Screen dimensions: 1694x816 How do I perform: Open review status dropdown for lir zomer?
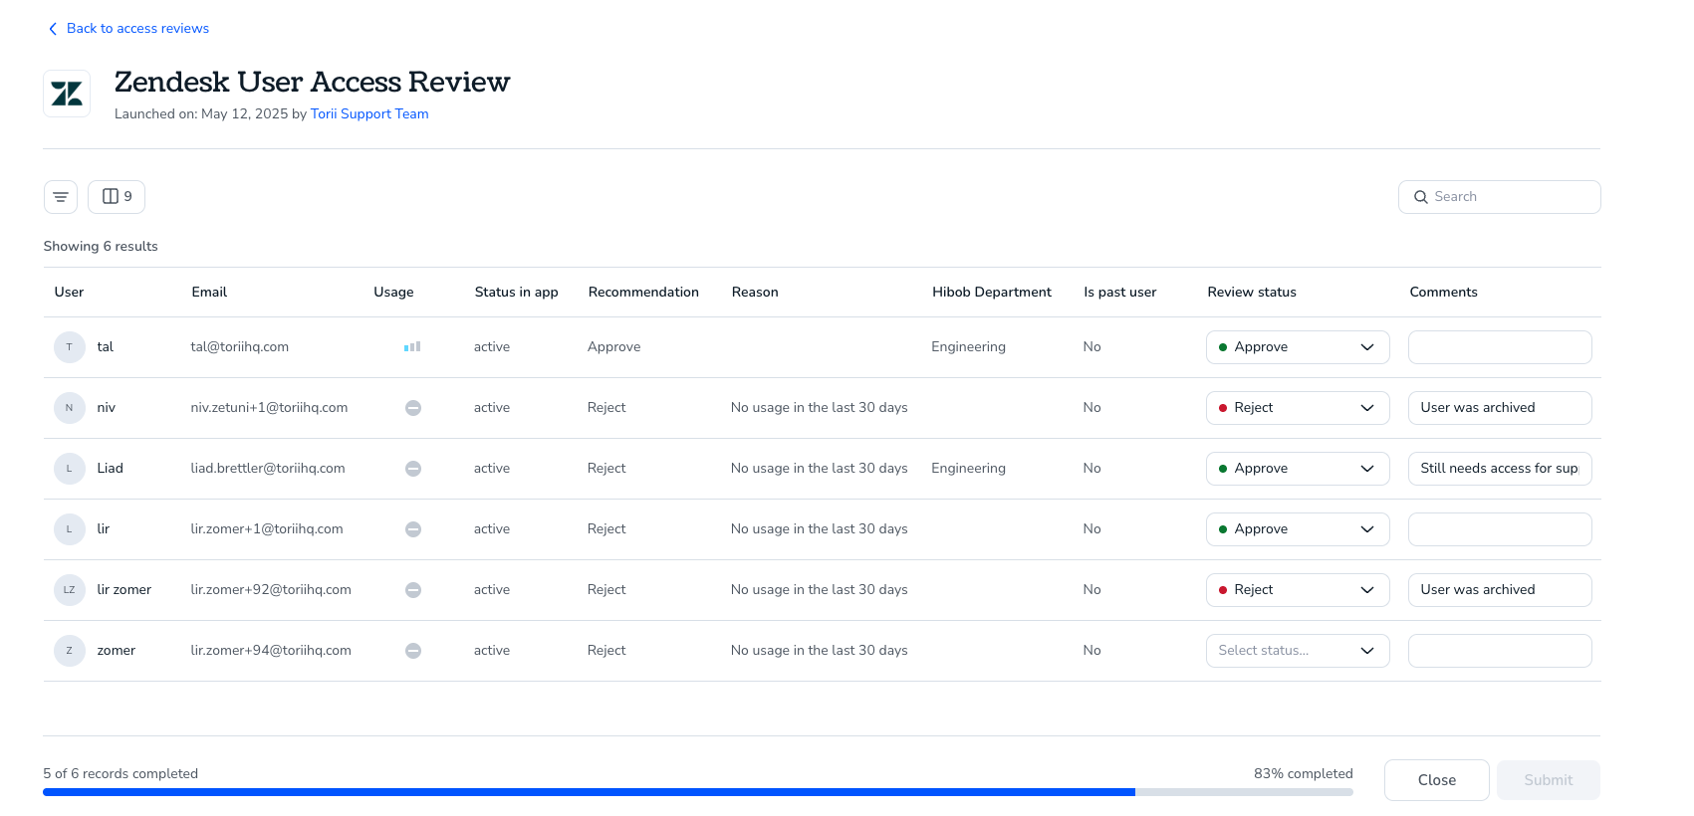click(1298, 590)
